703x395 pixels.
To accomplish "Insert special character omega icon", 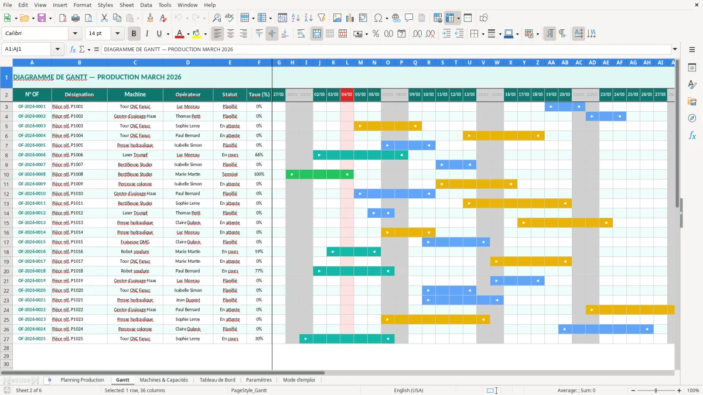I will (378, 18).
